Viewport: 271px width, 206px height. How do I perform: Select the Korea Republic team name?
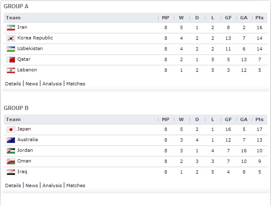click(35, 38)
